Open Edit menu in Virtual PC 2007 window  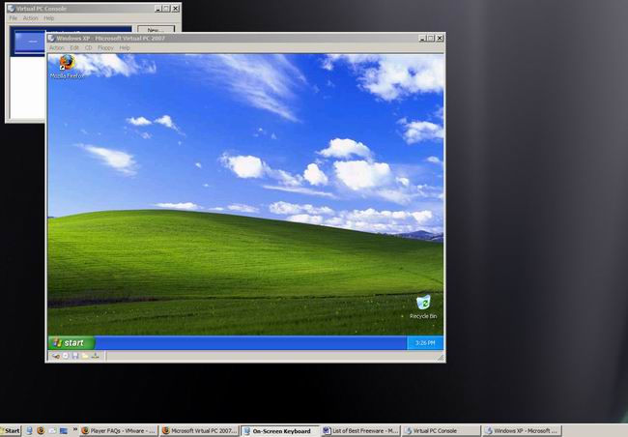coord(74,47)
